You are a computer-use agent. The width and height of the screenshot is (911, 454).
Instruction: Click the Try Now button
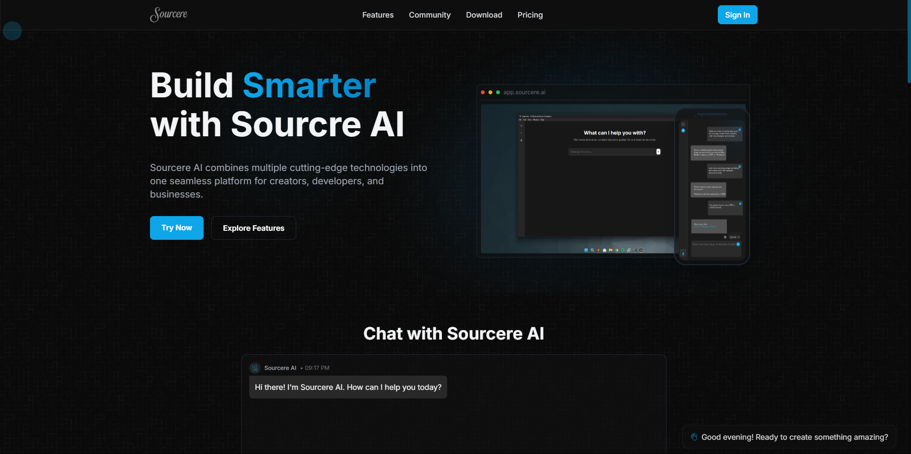point(177,228)
